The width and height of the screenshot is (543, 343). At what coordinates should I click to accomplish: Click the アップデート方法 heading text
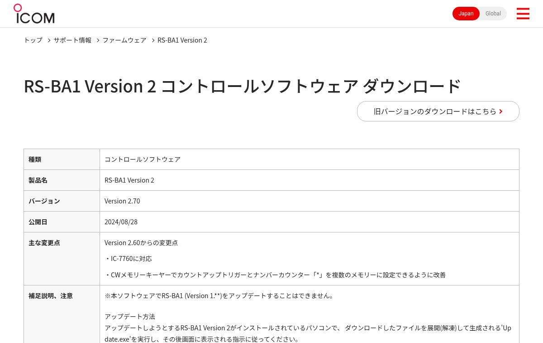click(130, 317)
